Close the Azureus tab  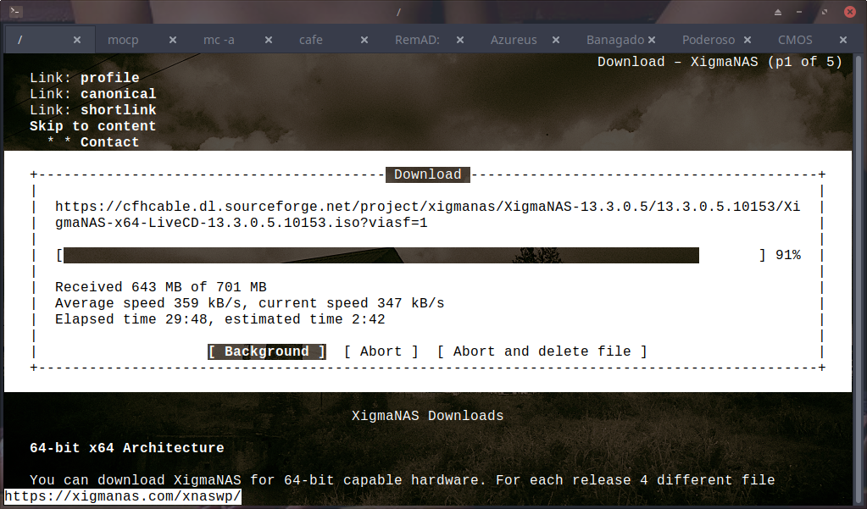(556, 40)
